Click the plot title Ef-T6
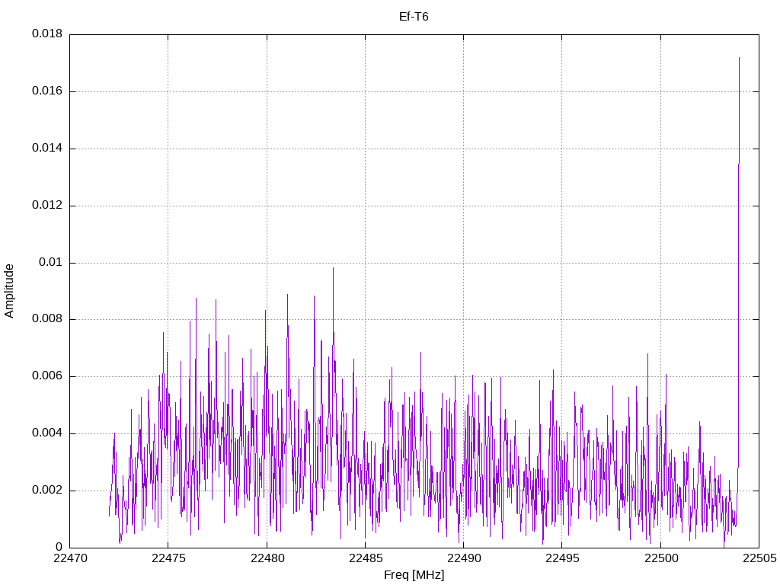The height and width of the screenshot is (585, 780). click(x=414, y=17)
